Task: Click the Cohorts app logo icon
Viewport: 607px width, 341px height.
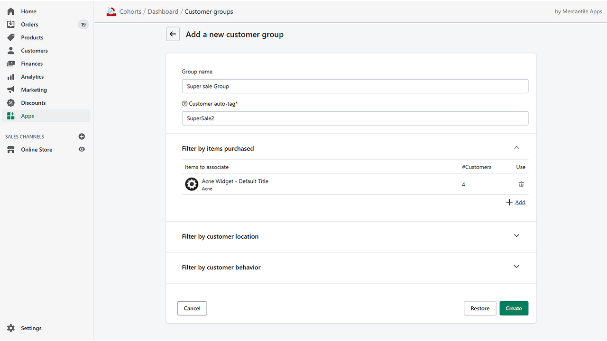Action: [111, 12]
